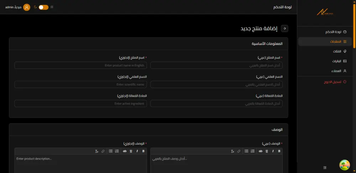Click the إضافة منتج جديد page title
The width and height of the screenshot is (356, 173).
[259, 28]
